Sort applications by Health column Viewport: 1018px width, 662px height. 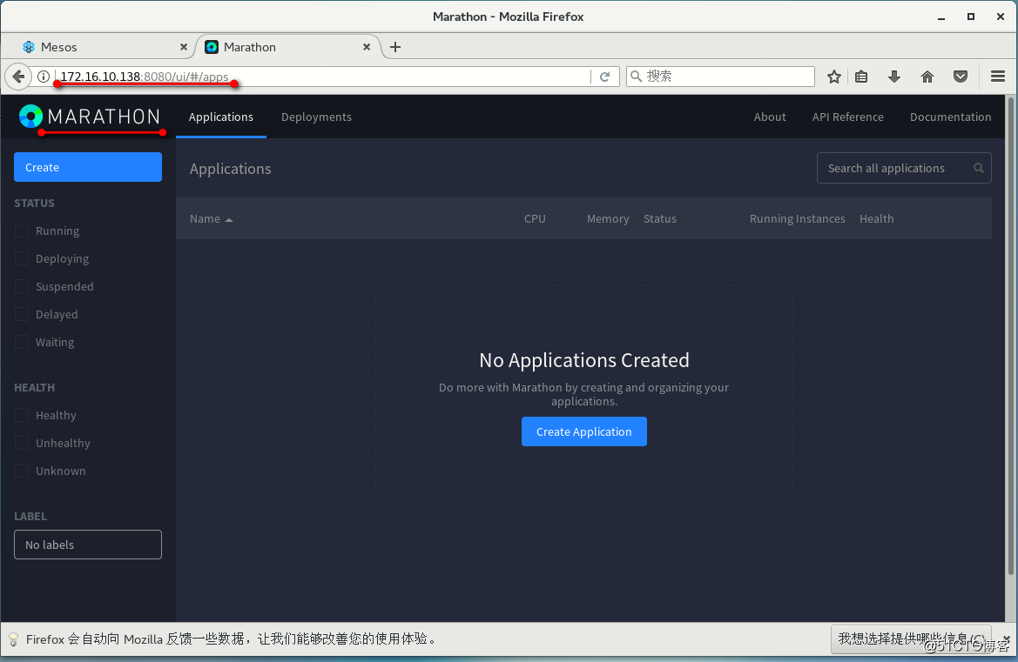[876, 218]
